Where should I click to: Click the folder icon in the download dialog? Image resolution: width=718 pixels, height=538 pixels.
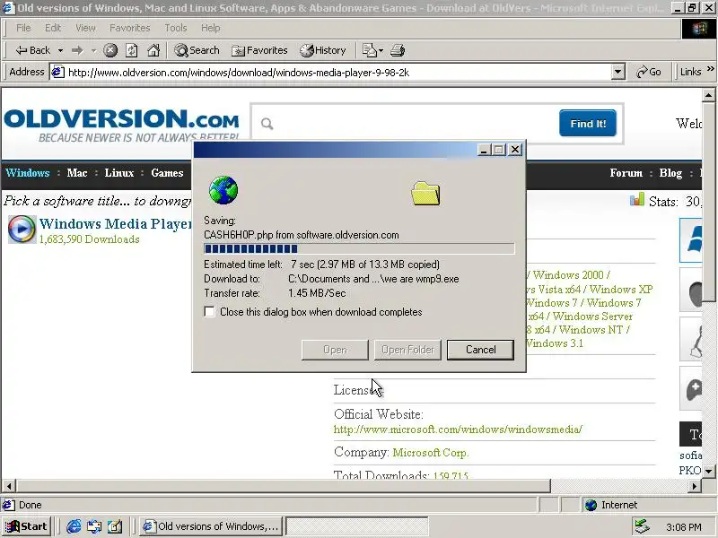(x=425, y=193)
